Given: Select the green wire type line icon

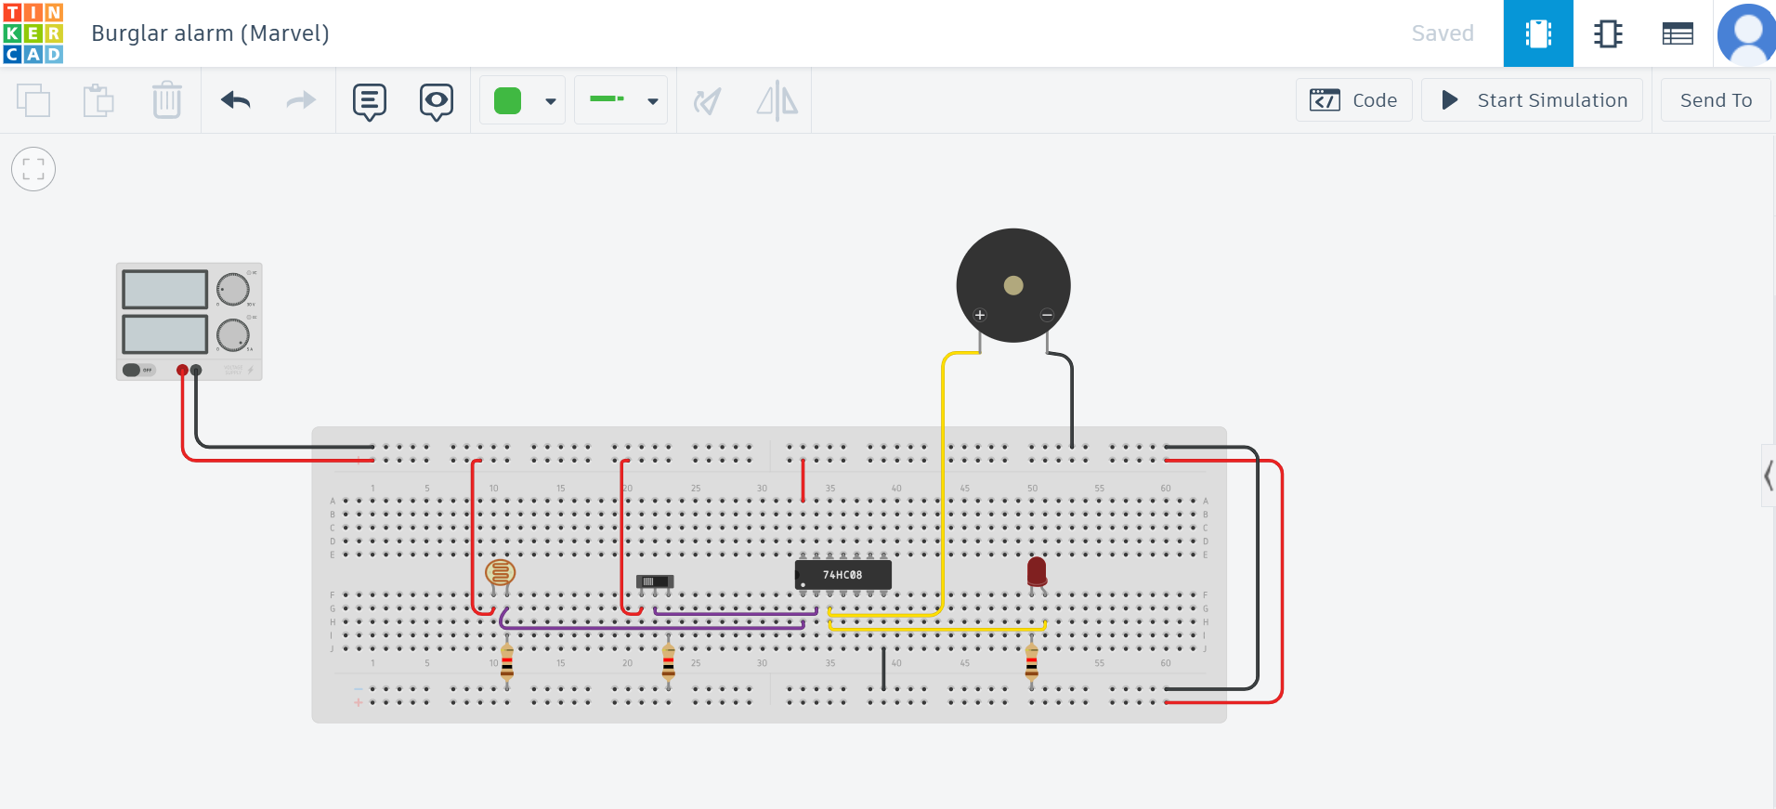Looking at the screenshot, I should [607, 98].
